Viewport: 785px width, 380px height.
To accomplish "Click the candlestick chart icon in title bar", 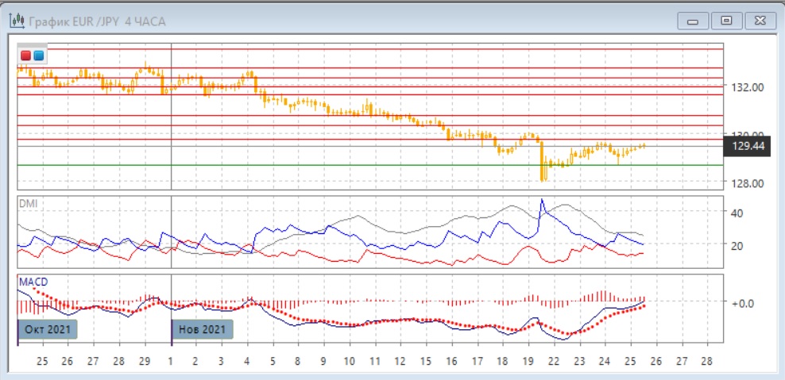I will (x=16, y=21).
